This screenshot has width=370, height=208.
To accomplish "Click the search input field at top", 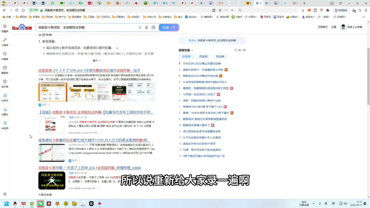I will coord(90,27).
